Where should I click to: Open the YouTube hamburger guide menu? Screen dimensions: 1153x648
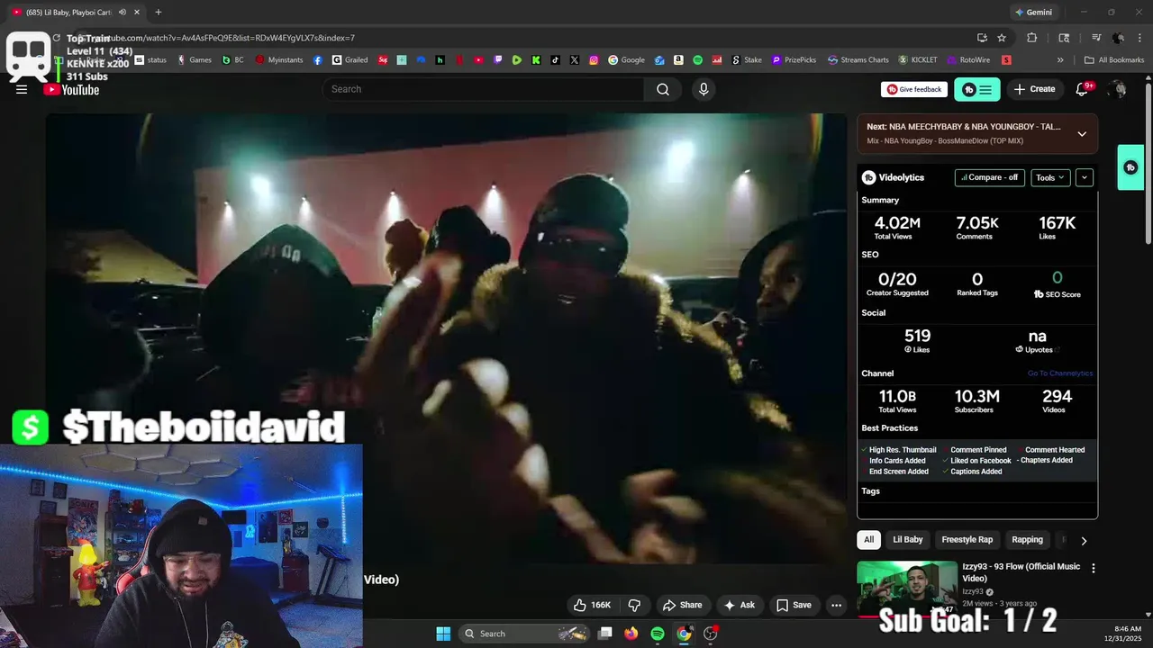coord(22,89)
